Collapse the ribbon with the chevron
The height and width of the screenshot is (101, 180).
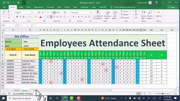click(x=177, y=21)
